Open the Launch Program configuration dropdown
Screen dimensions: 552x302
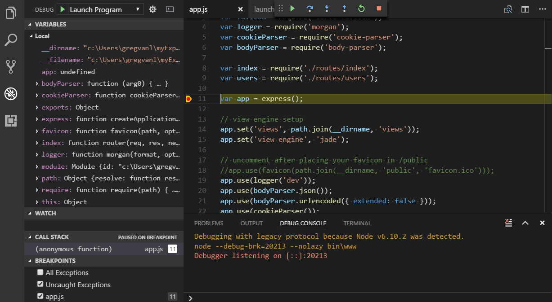pyautogui.click(x=106, y=9)
